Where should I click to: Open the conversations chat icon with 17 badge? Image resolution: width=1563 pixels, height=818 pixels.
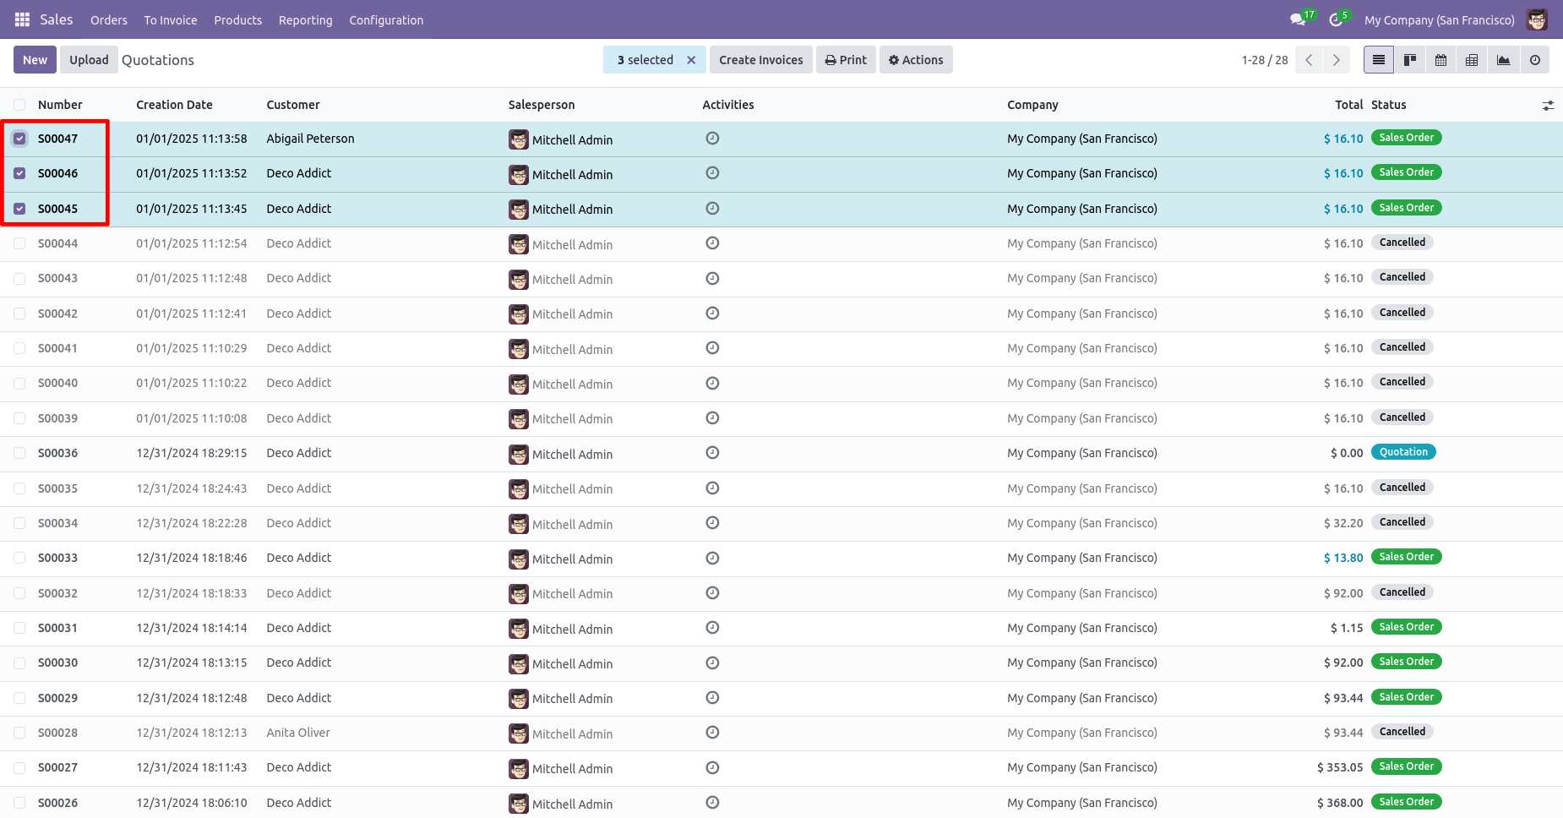click(1299, 19)
